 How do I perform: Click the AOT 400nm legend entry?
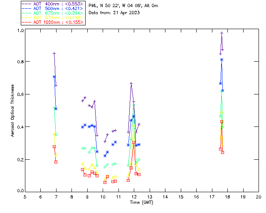click(x=53, y=4)
